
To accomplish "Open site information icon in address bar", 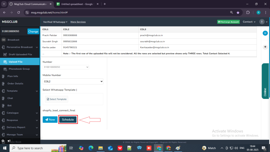I will 27,12.
